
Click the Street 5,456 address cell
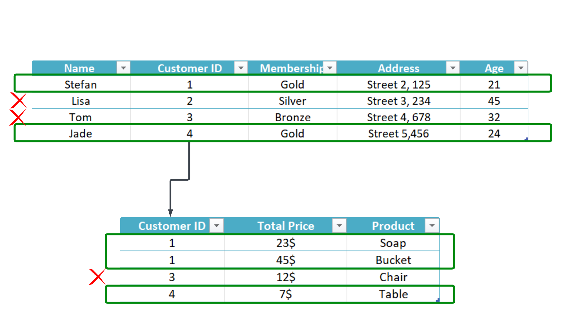point(398,133)
